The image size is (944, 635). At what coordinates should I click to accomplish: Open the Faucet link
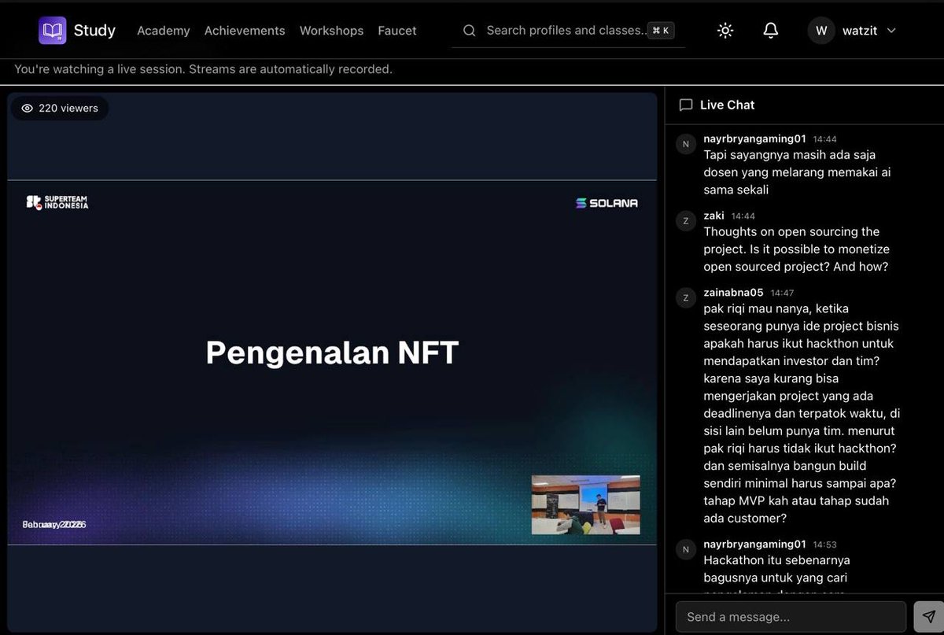pyautogui.click(x=396, y=31)
